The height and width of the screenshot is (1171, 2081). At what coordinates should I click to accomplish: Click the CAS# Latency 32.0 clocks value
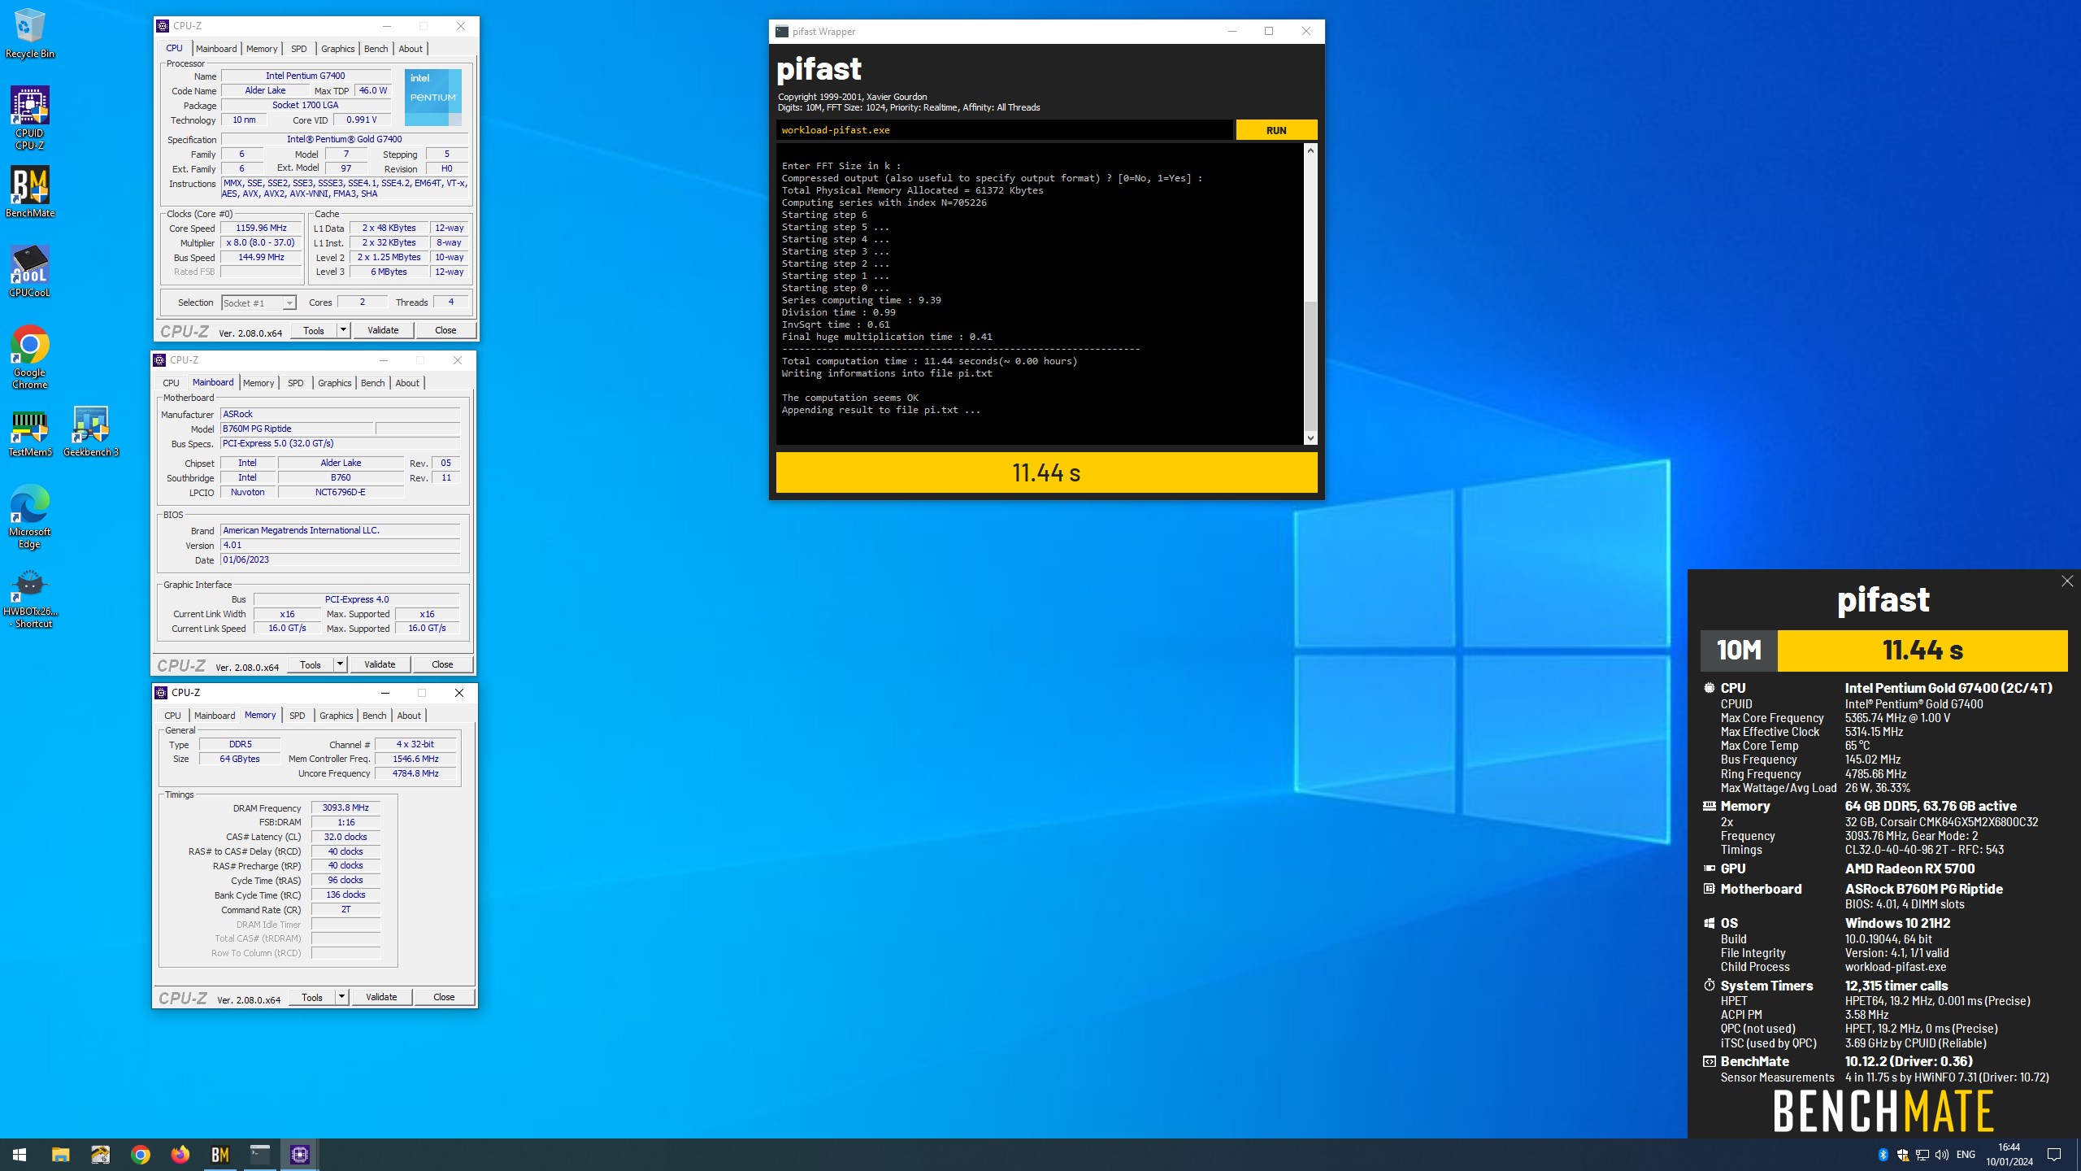tap(345, 837)
